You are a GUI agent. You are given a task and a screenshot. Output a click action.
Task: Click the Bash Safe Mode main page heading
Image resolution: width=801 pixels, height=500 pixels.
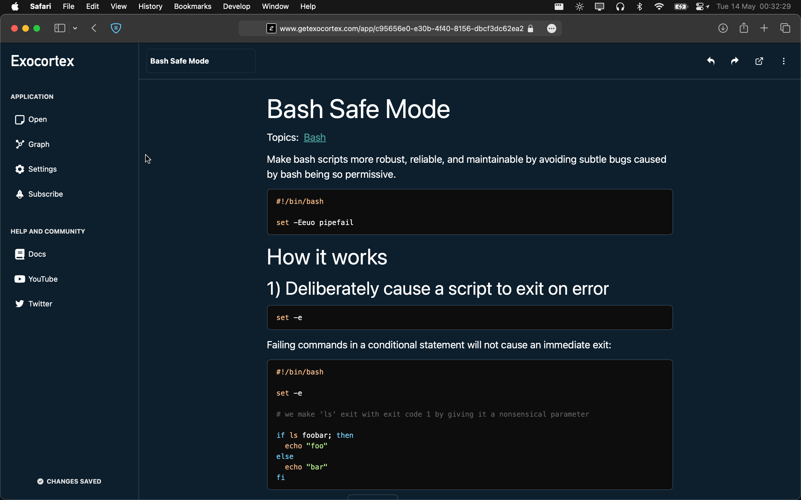coord(358,109)
